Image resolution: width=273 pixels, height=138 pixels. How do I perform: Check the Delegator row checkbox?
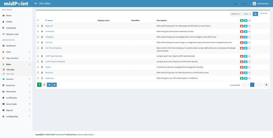38,37
